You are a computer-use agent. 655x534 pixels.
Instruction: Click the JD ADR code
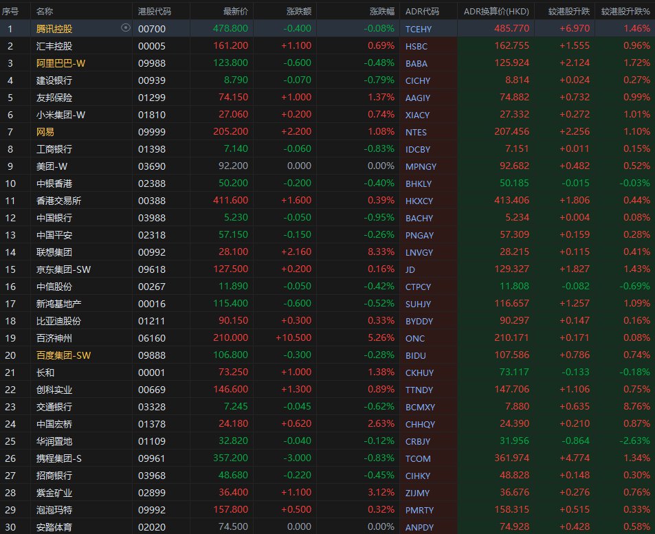[x=410, y=270]
